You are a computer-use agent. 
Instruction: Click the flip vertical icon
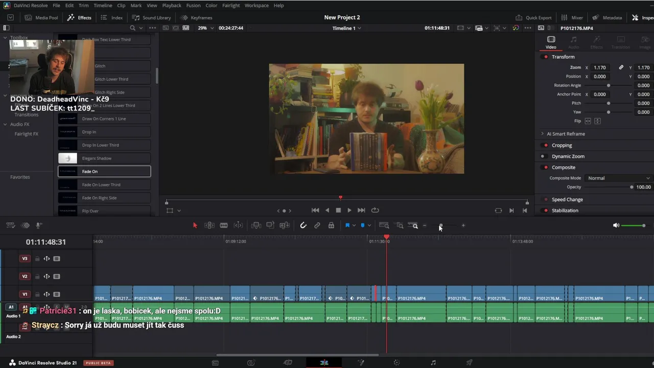coord(597,121)
